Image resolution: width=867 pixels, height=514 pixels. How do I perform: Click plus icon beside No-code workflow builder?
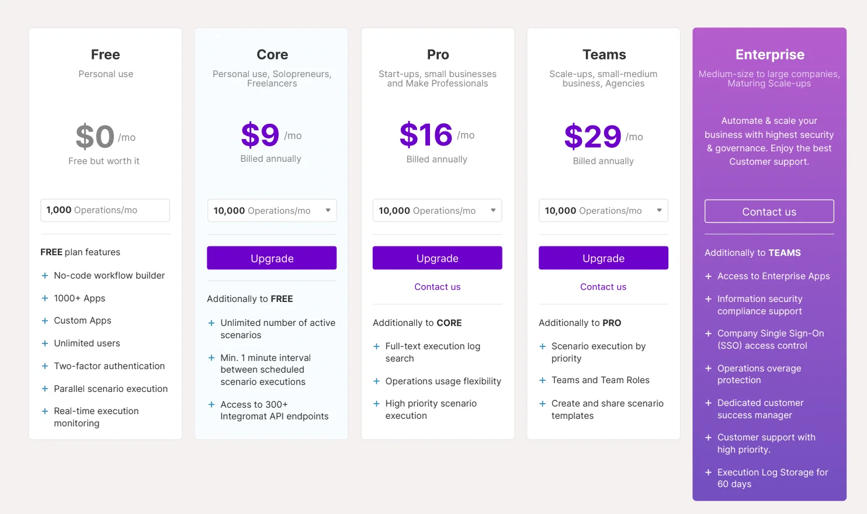pyautogui.click(x=45, y=276)
